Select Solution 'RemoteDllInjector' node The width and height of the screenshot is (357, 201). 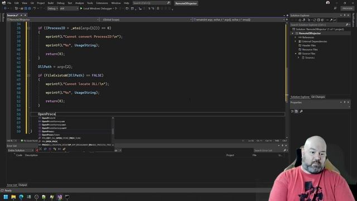318,29
